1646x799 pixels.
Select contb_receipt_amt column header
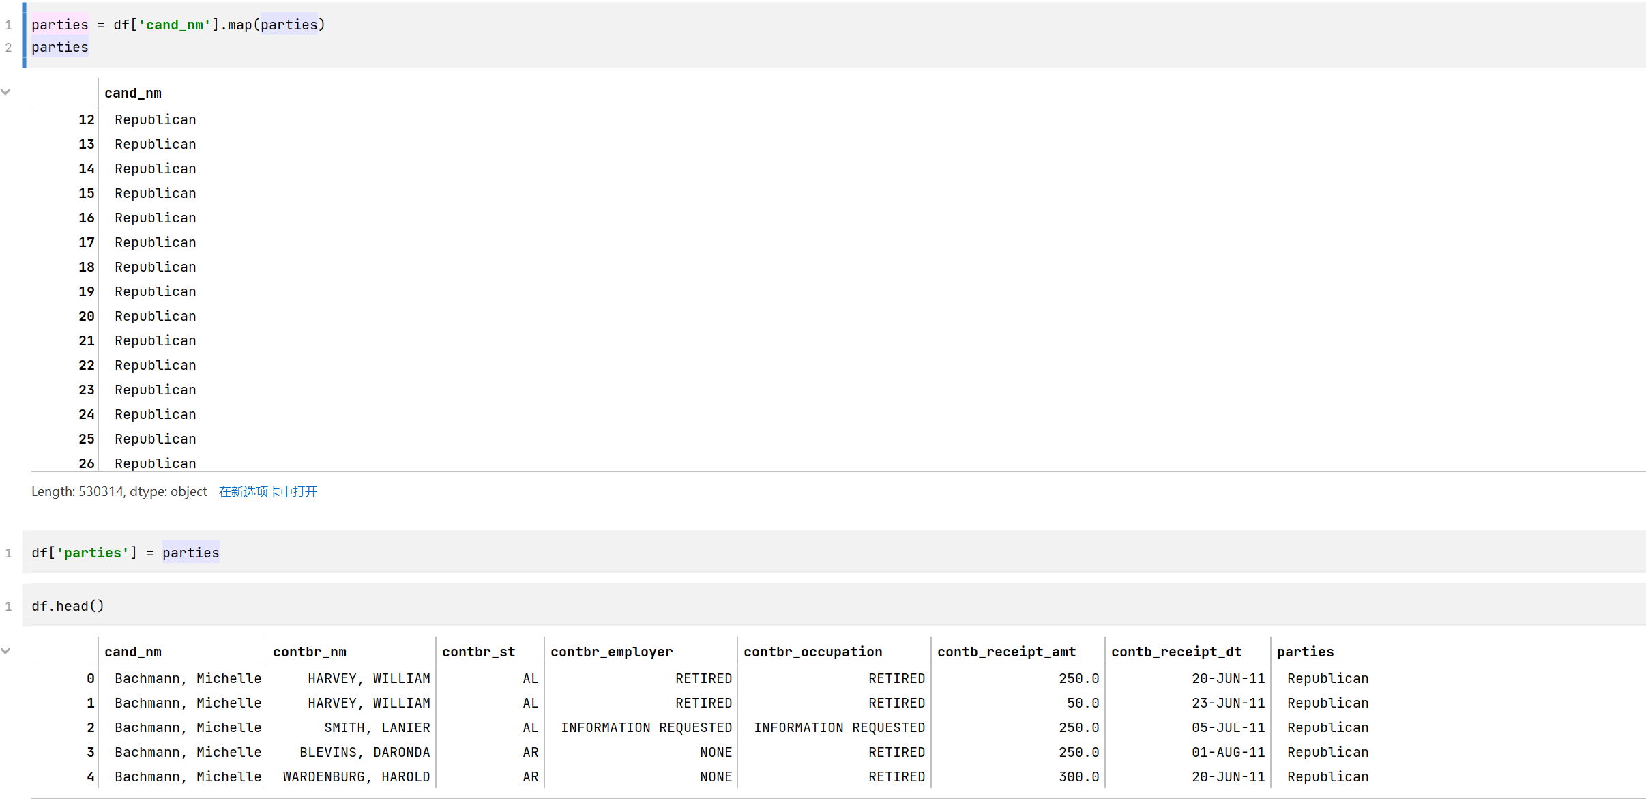1006,652
